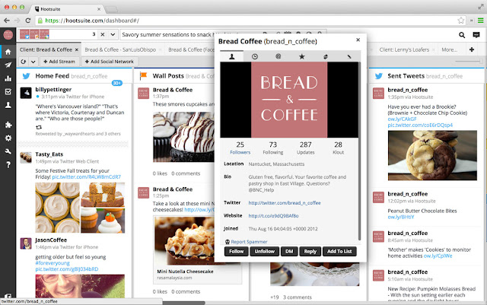Open the Contacts person icon in sidebar
The height and width of the screenshot is (305, 487).
point(8,105)
